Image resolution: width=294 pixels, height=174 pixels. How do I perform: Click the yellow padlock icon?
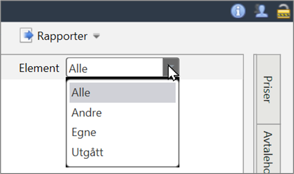pyautogui.click(x=283, y=11)
